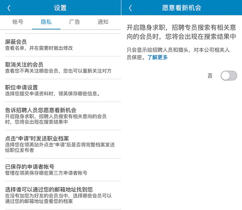Screen dimensions: 242x210
Task: Click description 选择您提交申请资料时，领英保存哪些信息
Action: point(52,94)
